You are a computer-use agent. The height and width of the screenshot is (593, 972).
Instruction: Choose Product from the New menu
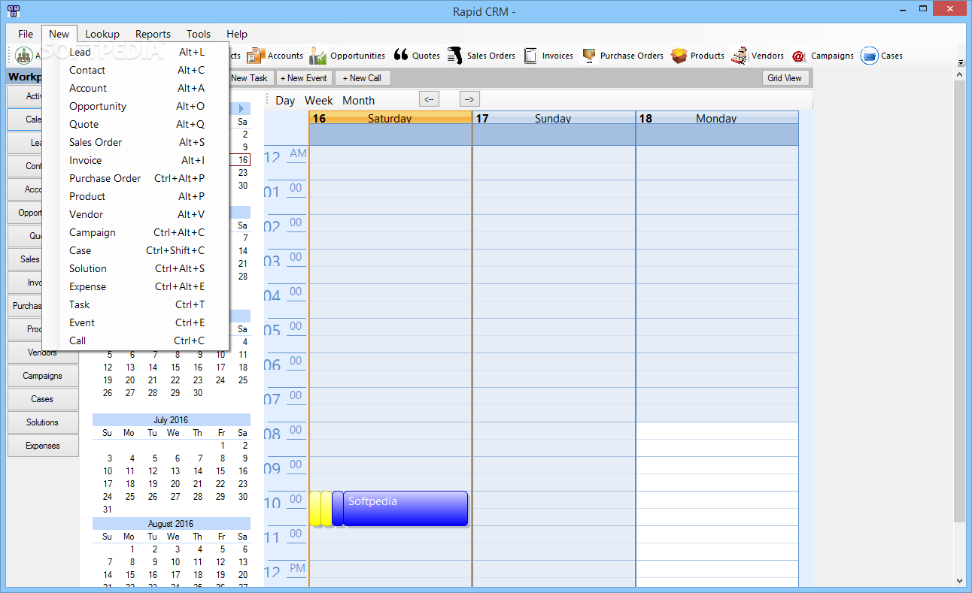tap(136, 196)
